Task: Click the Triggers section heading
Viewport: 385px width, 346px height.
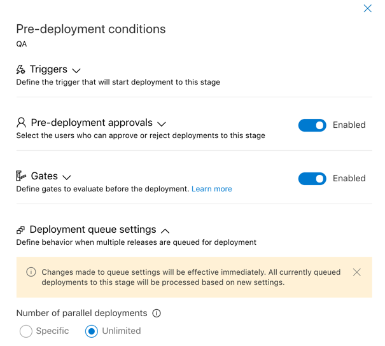Action: tap(48, 69)
